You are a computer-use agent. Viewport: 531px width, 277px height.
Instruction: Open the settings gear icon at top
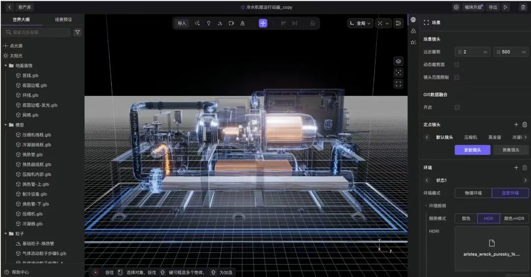(456, 7)
